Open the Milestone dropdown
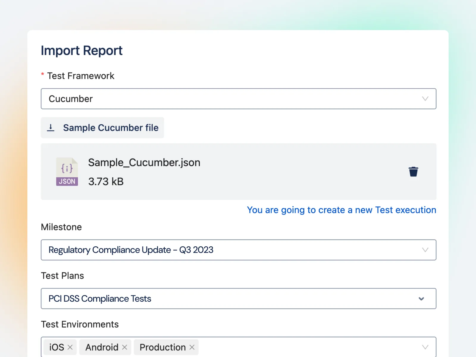Image resolution: width=476 pixels, height=357 pixels. (238, 250)
